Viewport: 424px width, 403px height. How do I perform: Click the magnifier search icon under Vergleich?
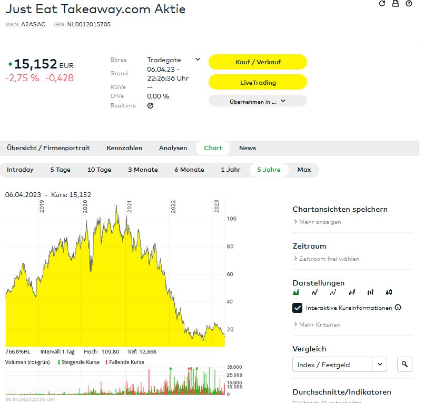[x=404, y=364]
